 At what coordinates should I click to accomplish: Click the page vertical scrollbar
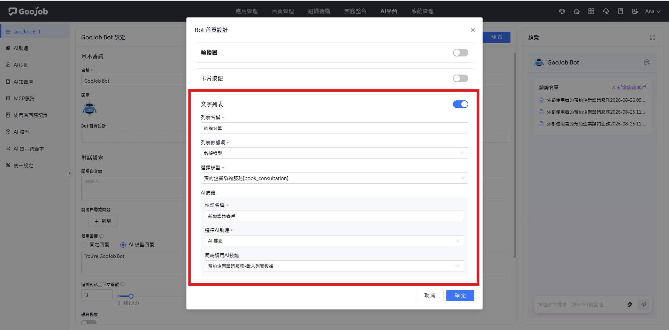(515, 155)
